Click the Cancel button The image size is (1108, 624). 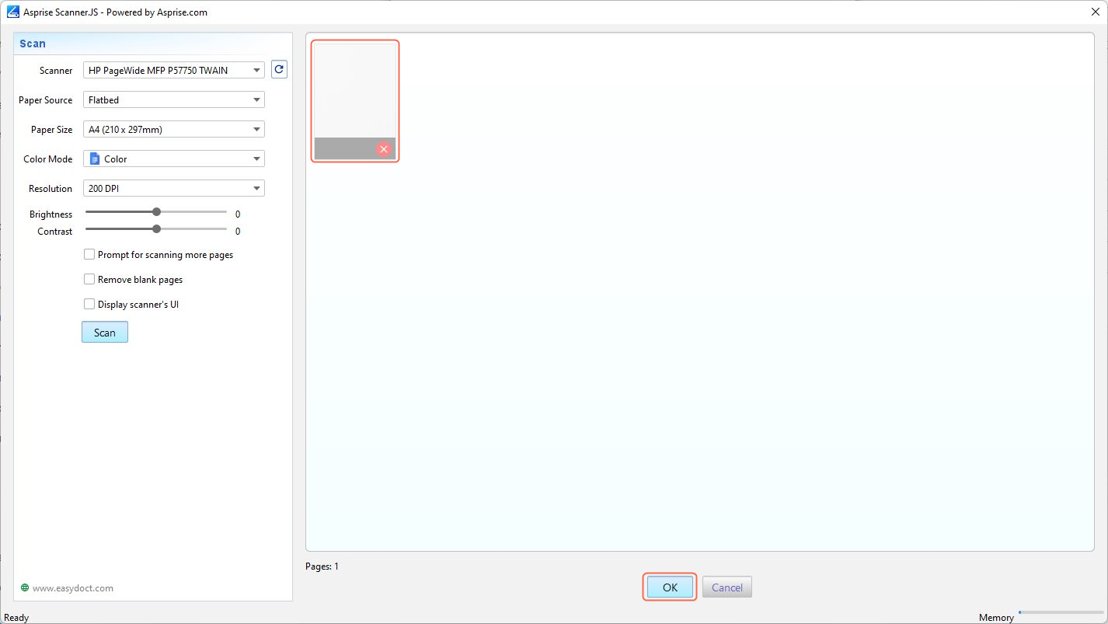click(726, 587)
